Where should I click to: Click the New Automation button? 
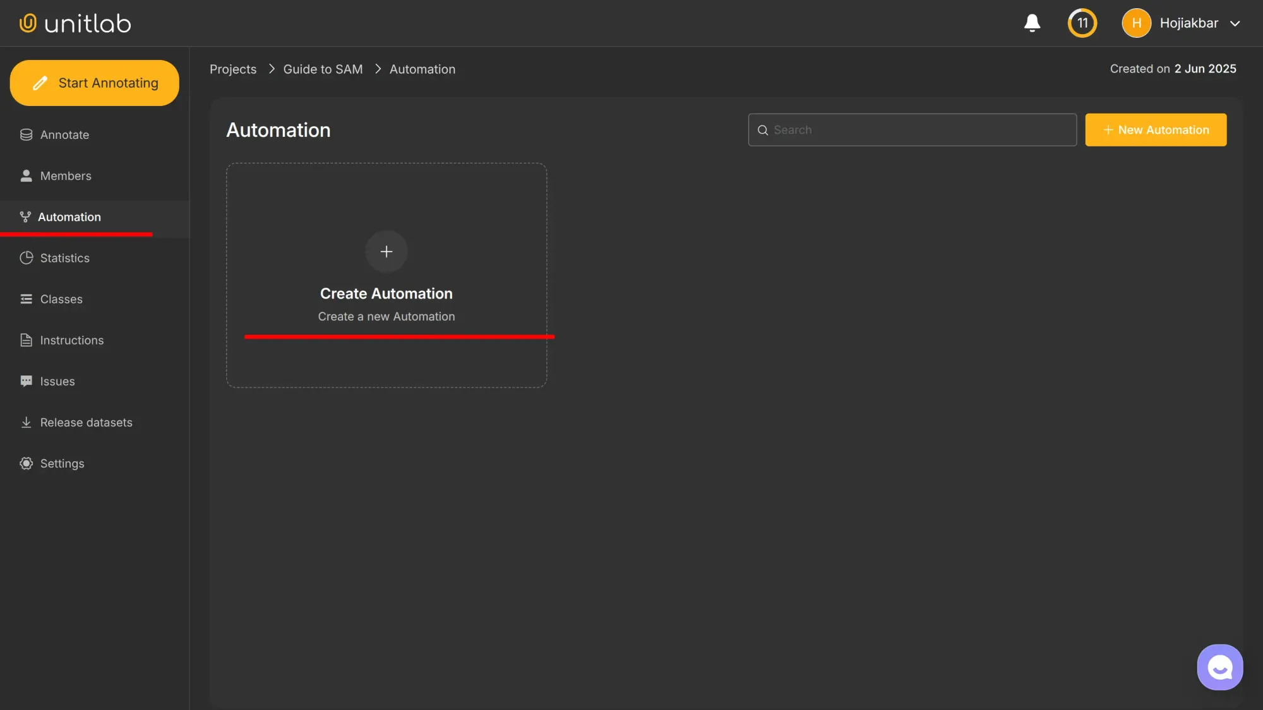tap(1156, 129)
